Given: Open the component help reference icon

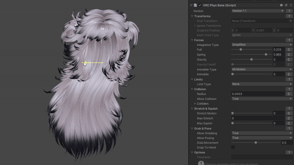Looking at the screenshot, I should (282, 5).
